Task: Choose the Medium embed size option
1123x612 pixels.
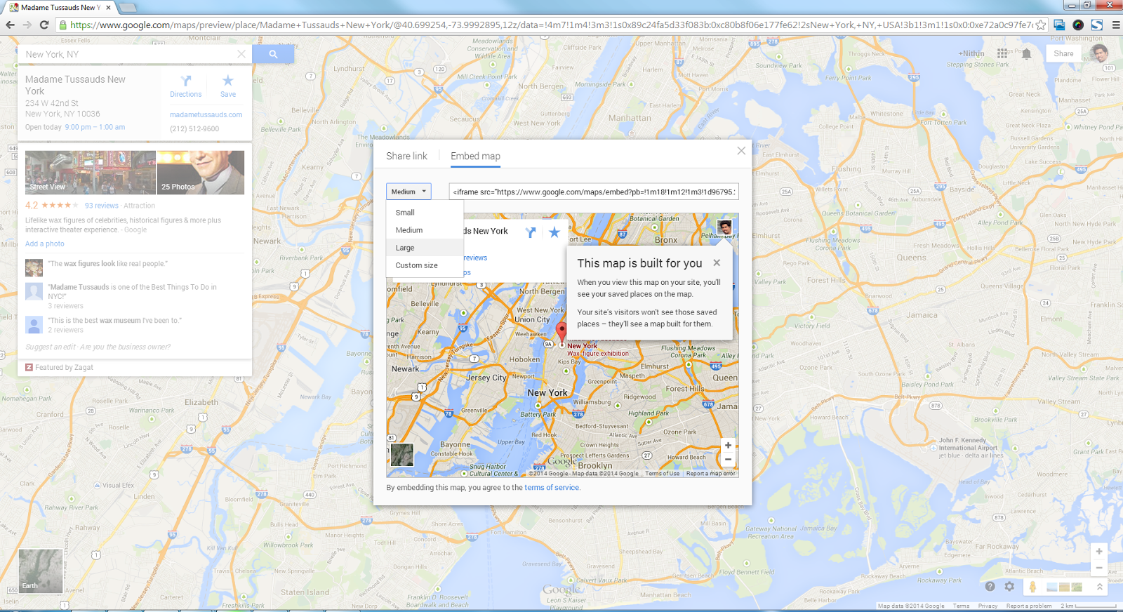Action: click(x=425, y=230)
